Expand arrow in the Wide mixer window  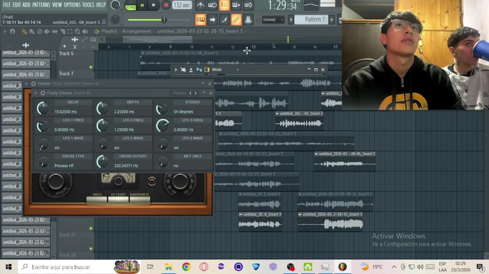[x=176, y=70]
